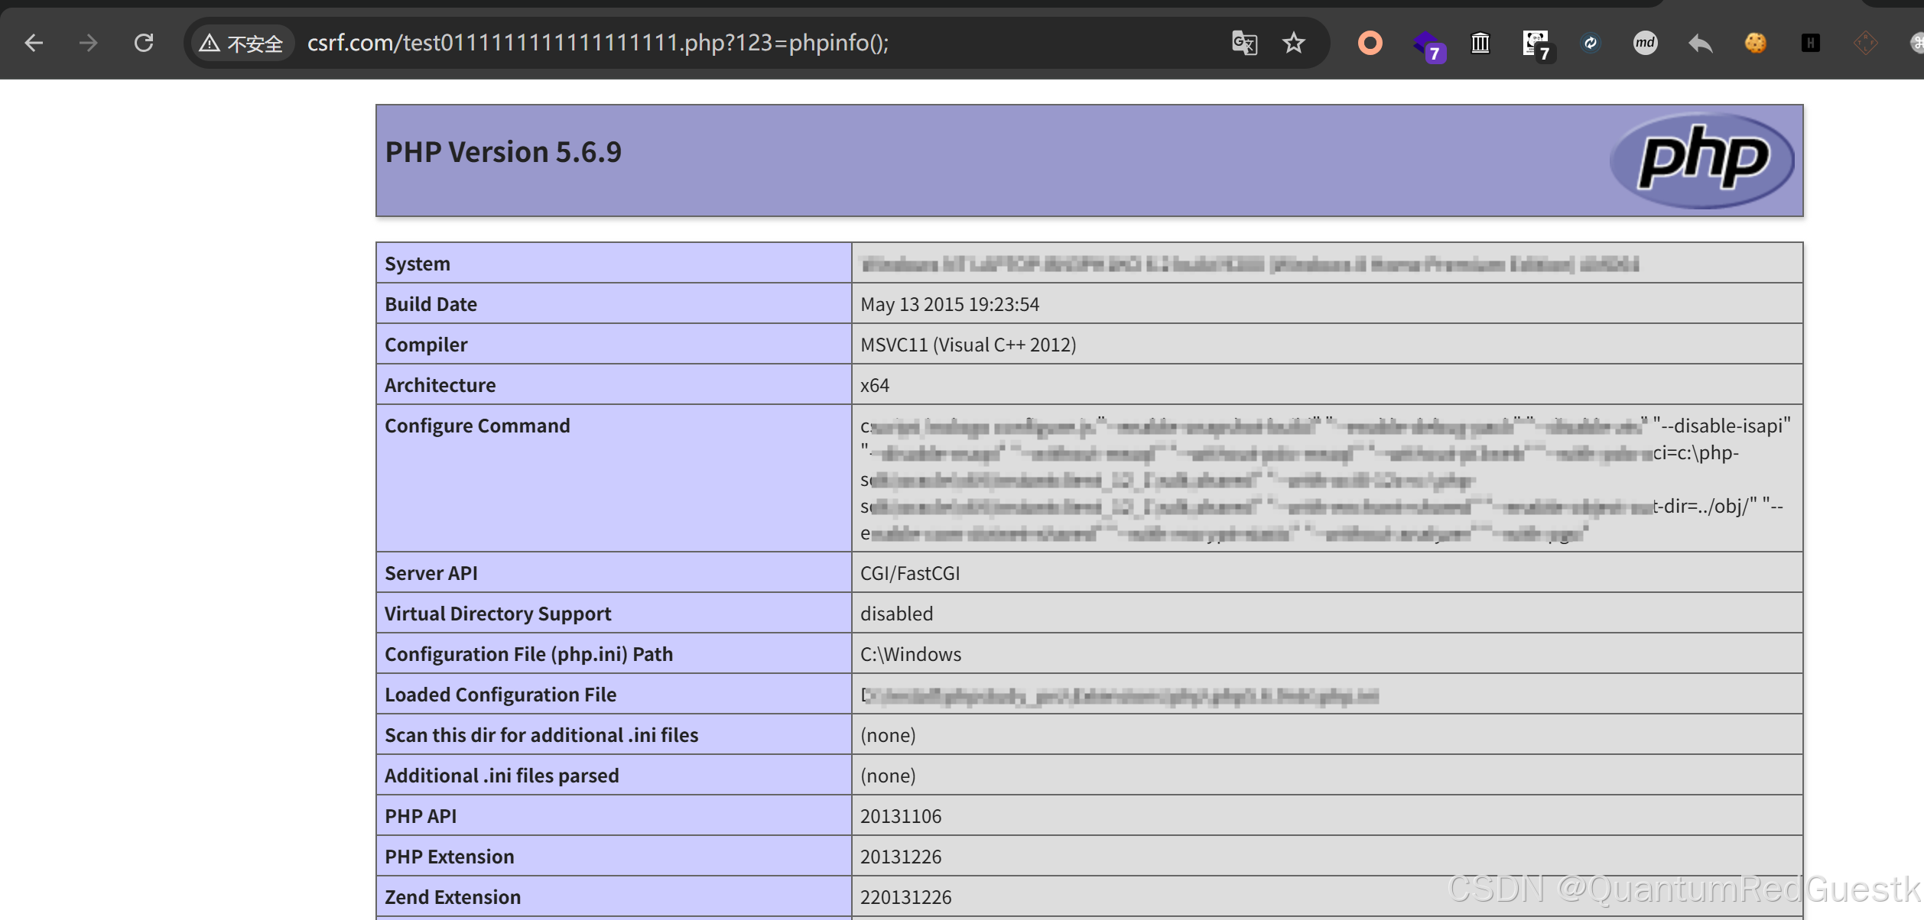Viewport: 1924px width, 920px height.
Task: Click the browser back arrow
Action: 34,43
